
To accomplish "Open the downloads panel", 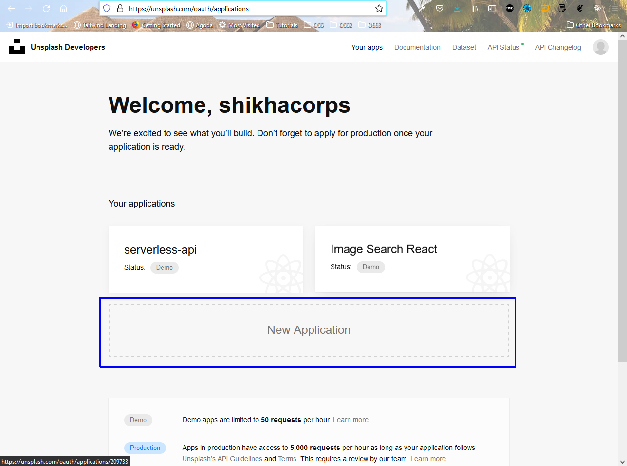I will 457,8.
